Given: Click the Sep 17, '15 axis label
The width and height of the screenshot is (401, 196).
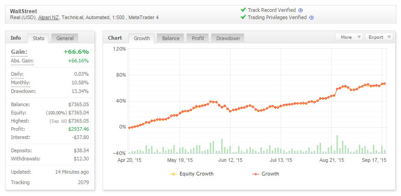Looking at the screenshot, I should 374,160.
